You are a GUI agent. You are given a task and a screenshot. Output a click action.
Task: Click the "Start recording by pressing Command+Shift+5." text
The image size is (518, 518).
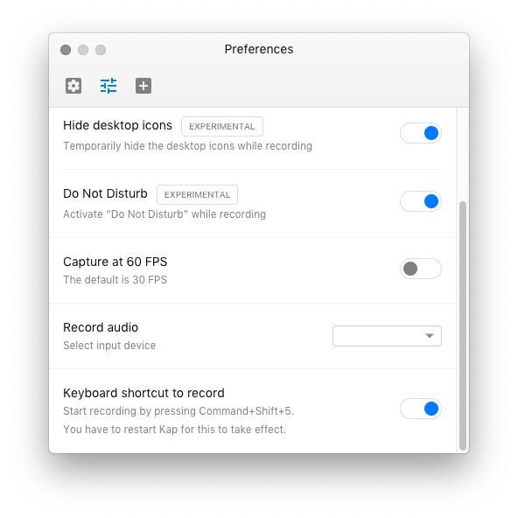(x=178, y=411)
